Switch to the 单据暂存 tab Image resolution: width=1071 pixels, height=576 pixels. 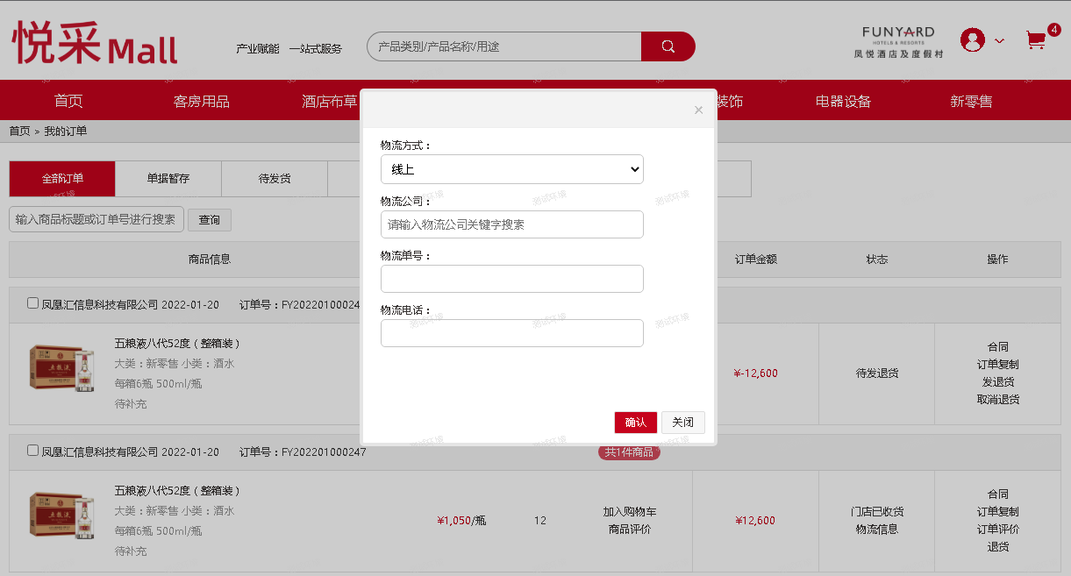point(168,179)
